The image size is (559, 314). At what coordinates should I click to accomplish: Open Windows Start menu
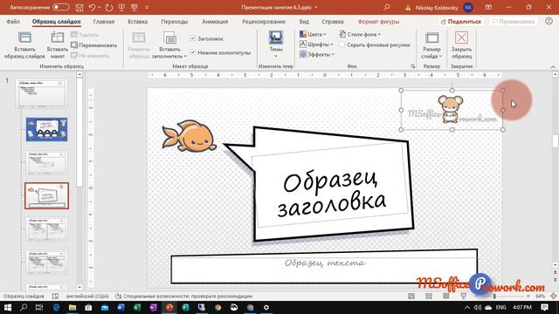[x=8, y=307]
